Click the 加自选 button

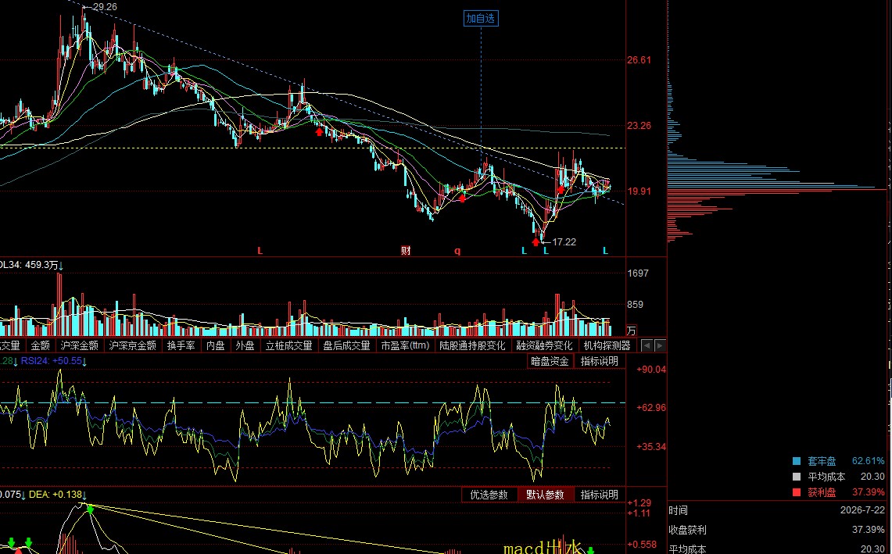(481, 18)
